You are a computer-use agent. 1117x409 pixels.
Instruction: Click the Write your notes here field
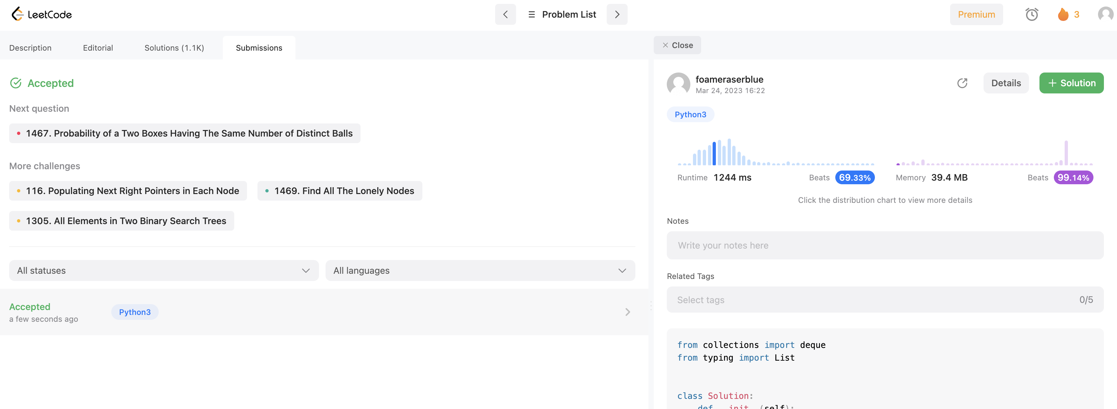point(885,245)
